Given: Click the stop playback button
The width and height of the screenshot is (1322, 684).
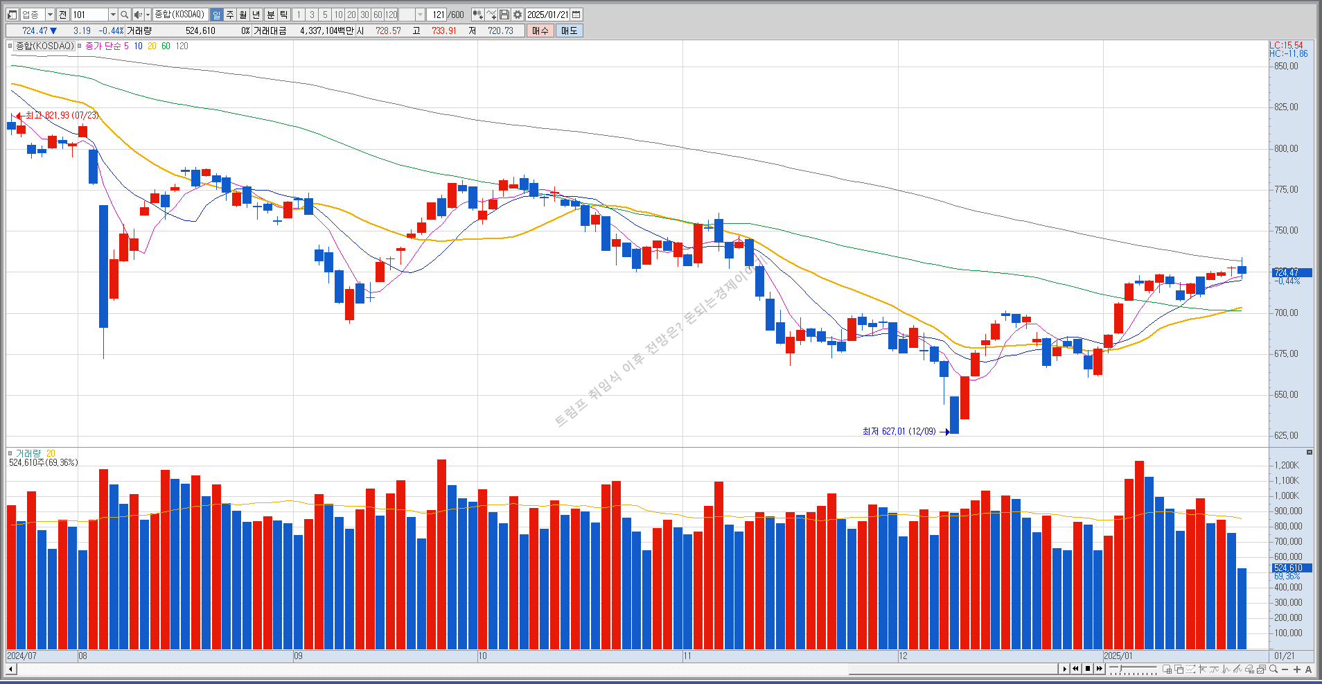Looking at the screenshot, I should coord(1088,669).
